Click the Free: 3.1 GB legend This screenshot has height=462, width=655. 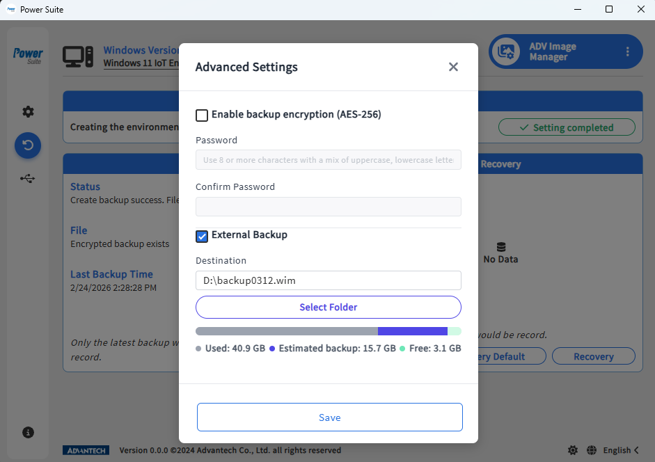click(430, 349)
